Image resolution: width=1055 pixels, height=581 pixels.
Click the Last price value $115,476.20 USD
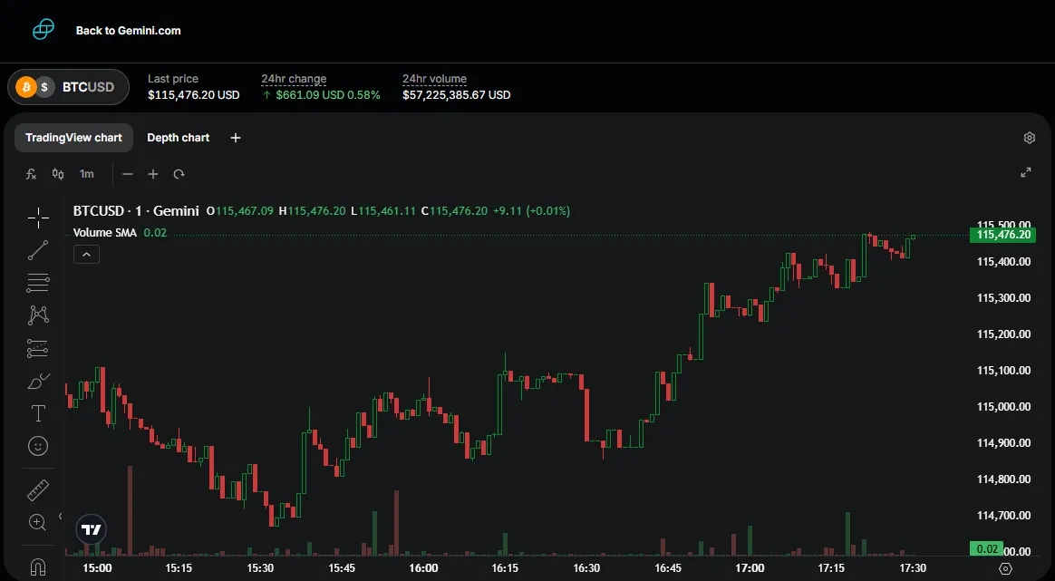pos(194,95)
